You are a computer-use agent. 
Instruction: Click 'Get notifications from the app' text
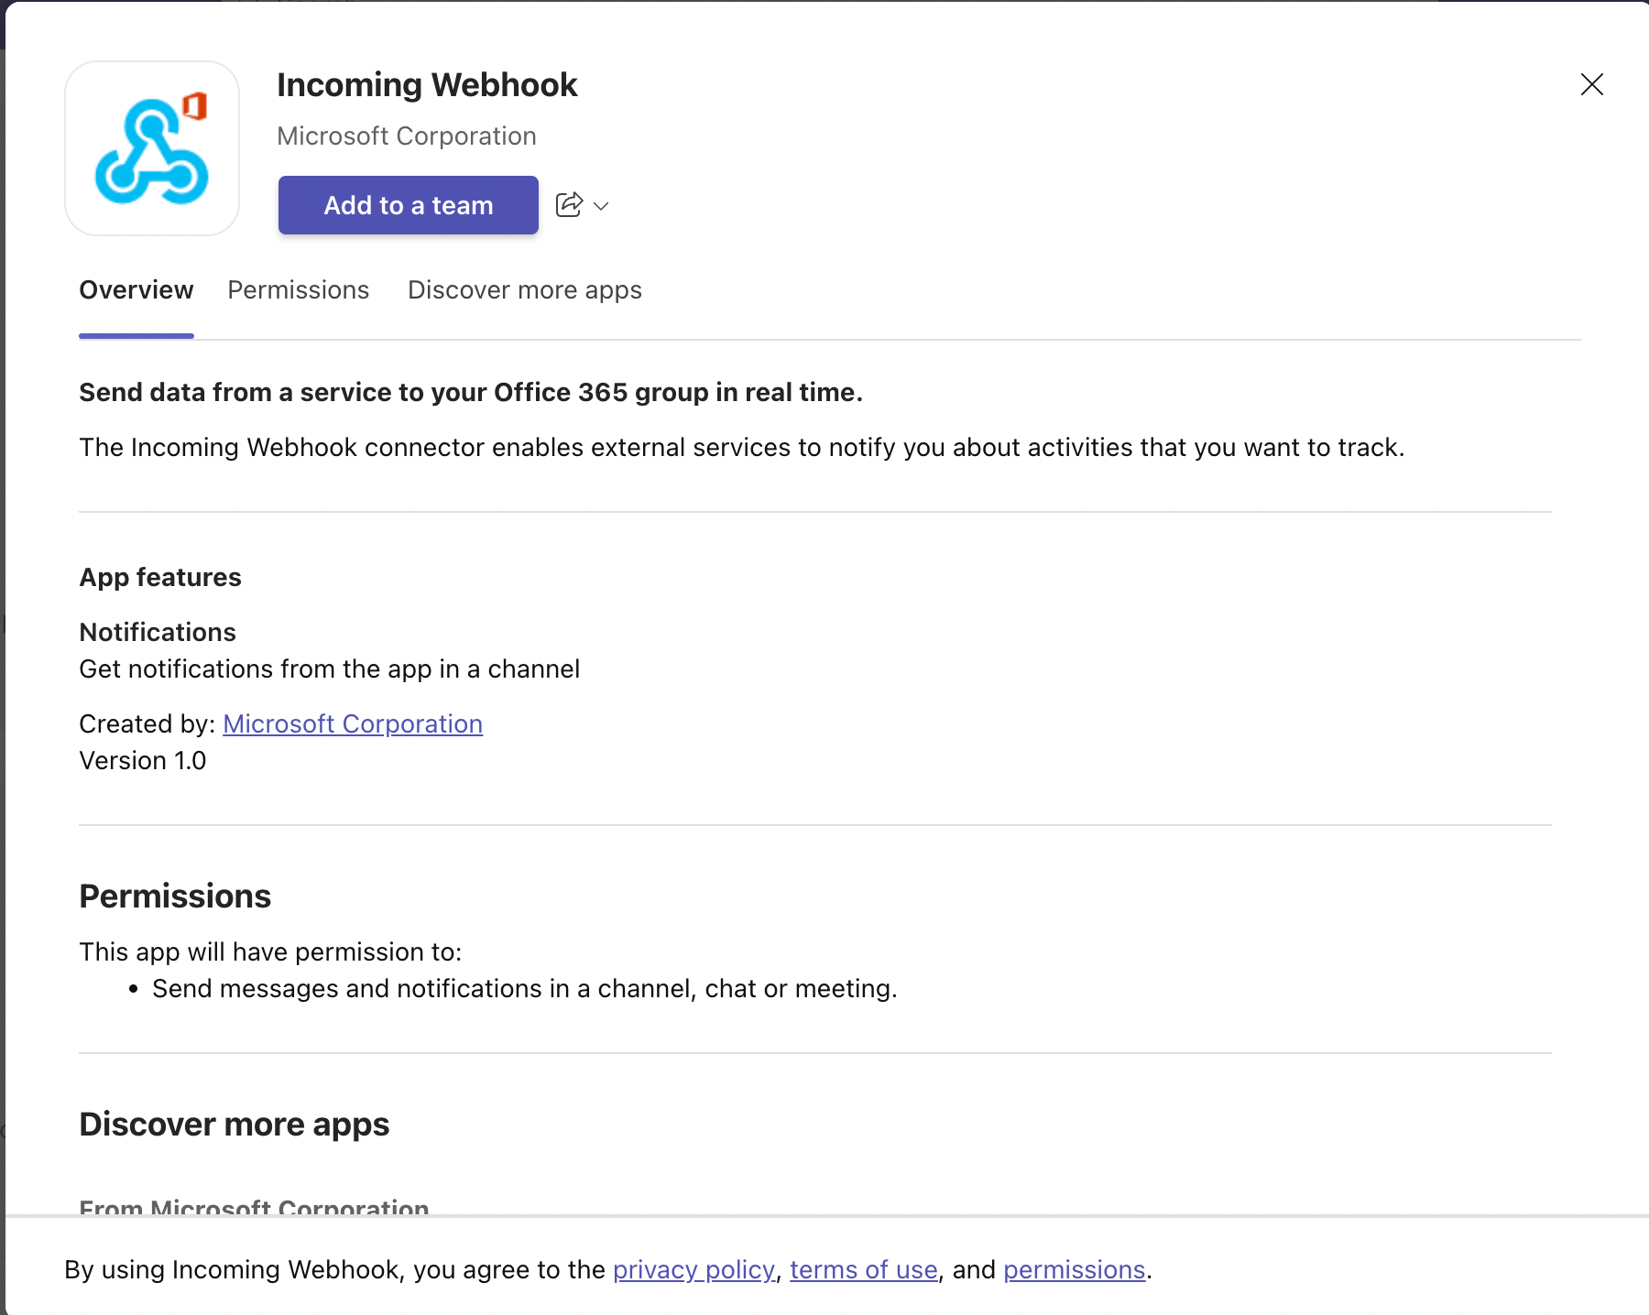[x=330, y=669]
